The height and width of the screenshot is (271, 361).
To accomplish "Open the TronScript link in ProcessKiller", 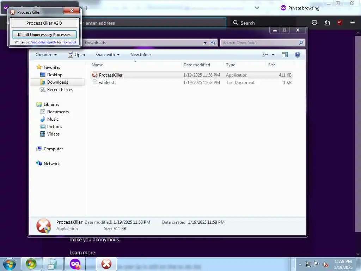I will (x=69, y=42).
